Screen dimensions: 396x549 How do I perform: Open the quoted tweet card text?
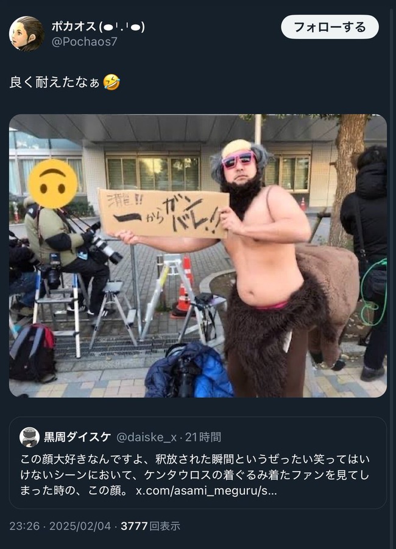[x=195, y=475]
